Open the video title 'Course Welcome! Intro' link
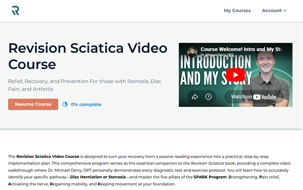The image size is (303, 190). click(x=241, y=50)
